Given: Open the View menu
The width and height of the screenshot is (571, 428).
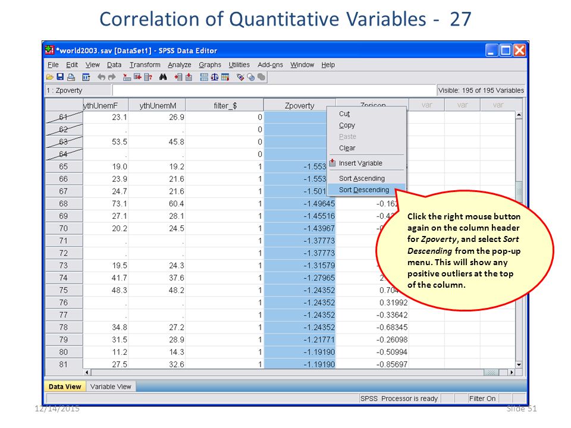Looking at the screenshot, I should pyautogui.click(x=93, y=65).
